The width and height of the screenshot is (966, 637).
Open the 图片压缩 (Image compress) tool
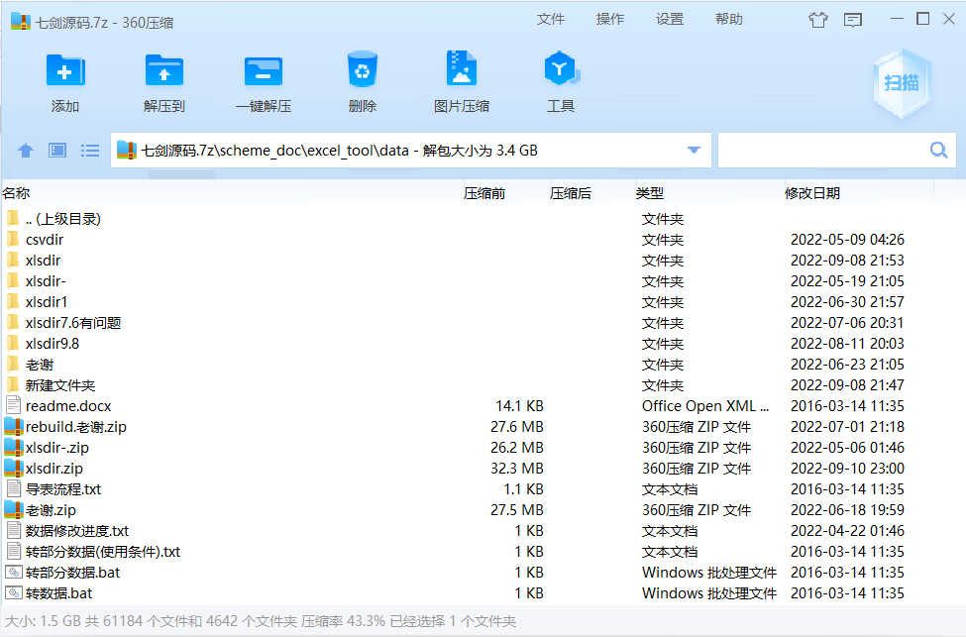[x=462, y=68]
